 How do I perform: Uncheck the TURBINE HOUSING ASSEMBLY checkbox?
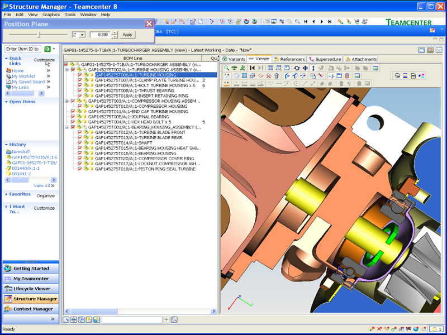point(73,70)
